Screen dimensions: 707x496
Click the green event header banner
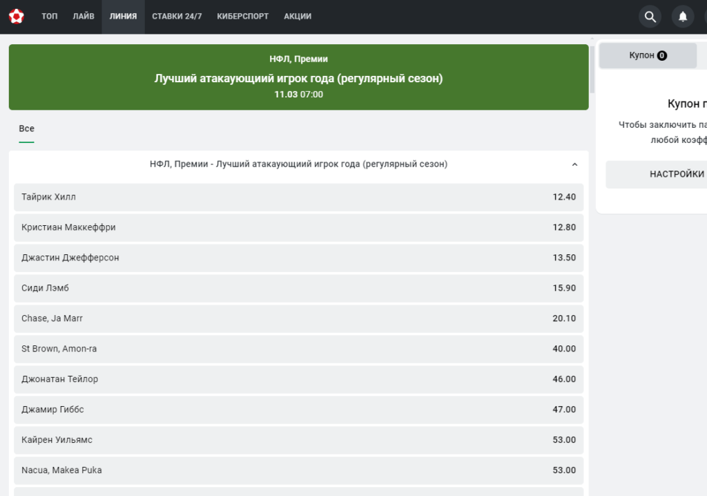pyautogui.click(x=298, y=77)
